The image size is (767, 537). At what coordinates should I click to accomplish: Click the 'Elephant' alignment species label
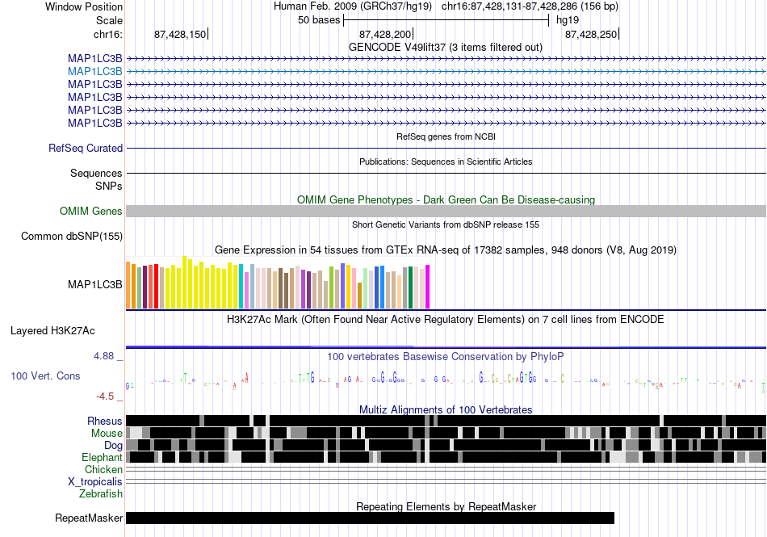[103, 458]
